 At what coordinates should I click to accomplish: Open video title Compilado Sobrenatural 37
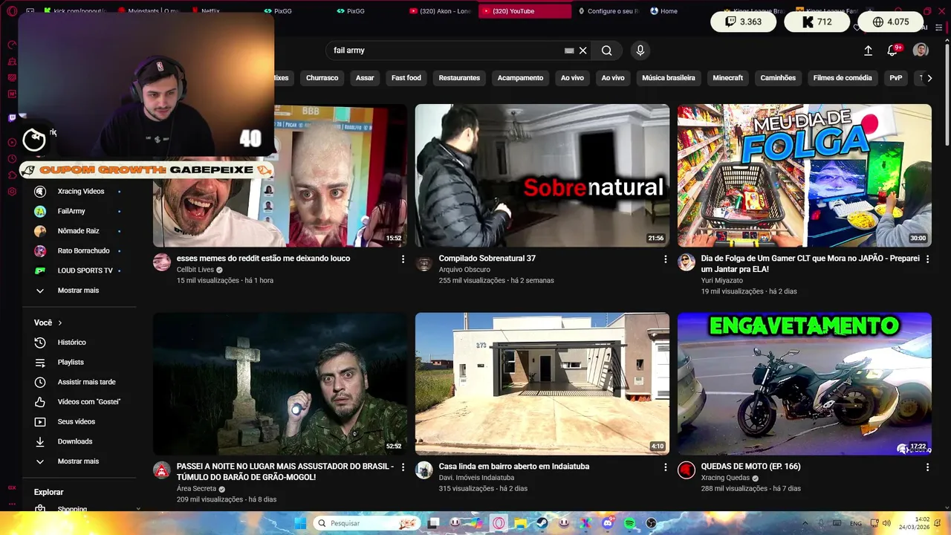(487, 259)
